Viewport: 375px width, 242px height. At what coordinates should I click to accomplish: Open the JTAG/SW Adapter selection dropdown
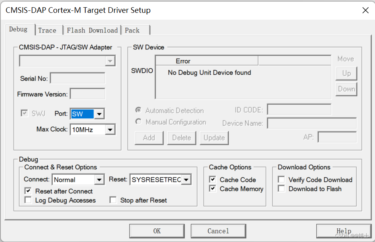pos(67,61)
